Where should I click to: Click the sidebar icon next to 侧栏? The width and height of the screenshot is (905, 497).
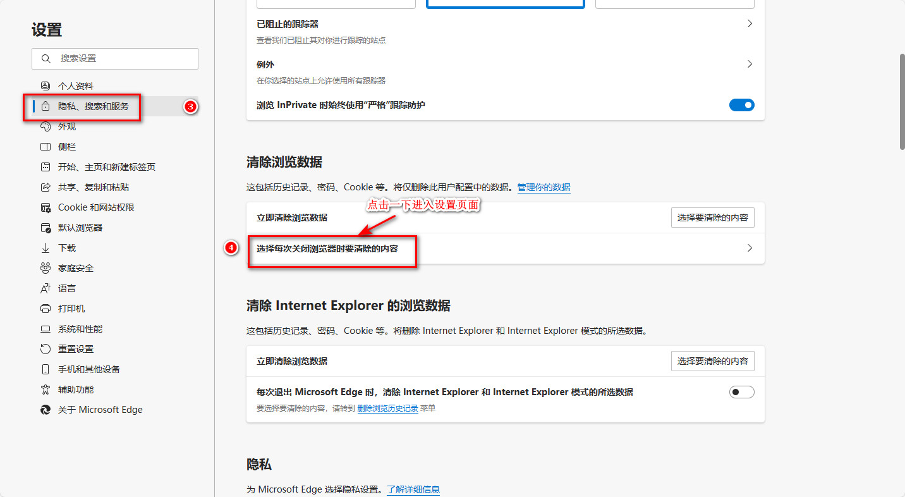[x=45, y=147]
